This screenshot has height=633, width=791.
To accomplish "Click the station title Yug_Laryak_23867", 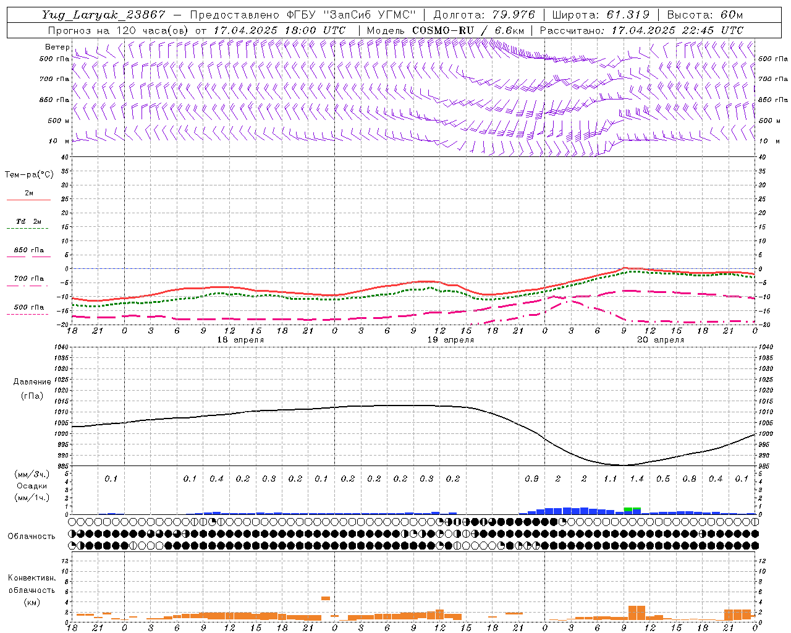I will [x=104, y=15].
